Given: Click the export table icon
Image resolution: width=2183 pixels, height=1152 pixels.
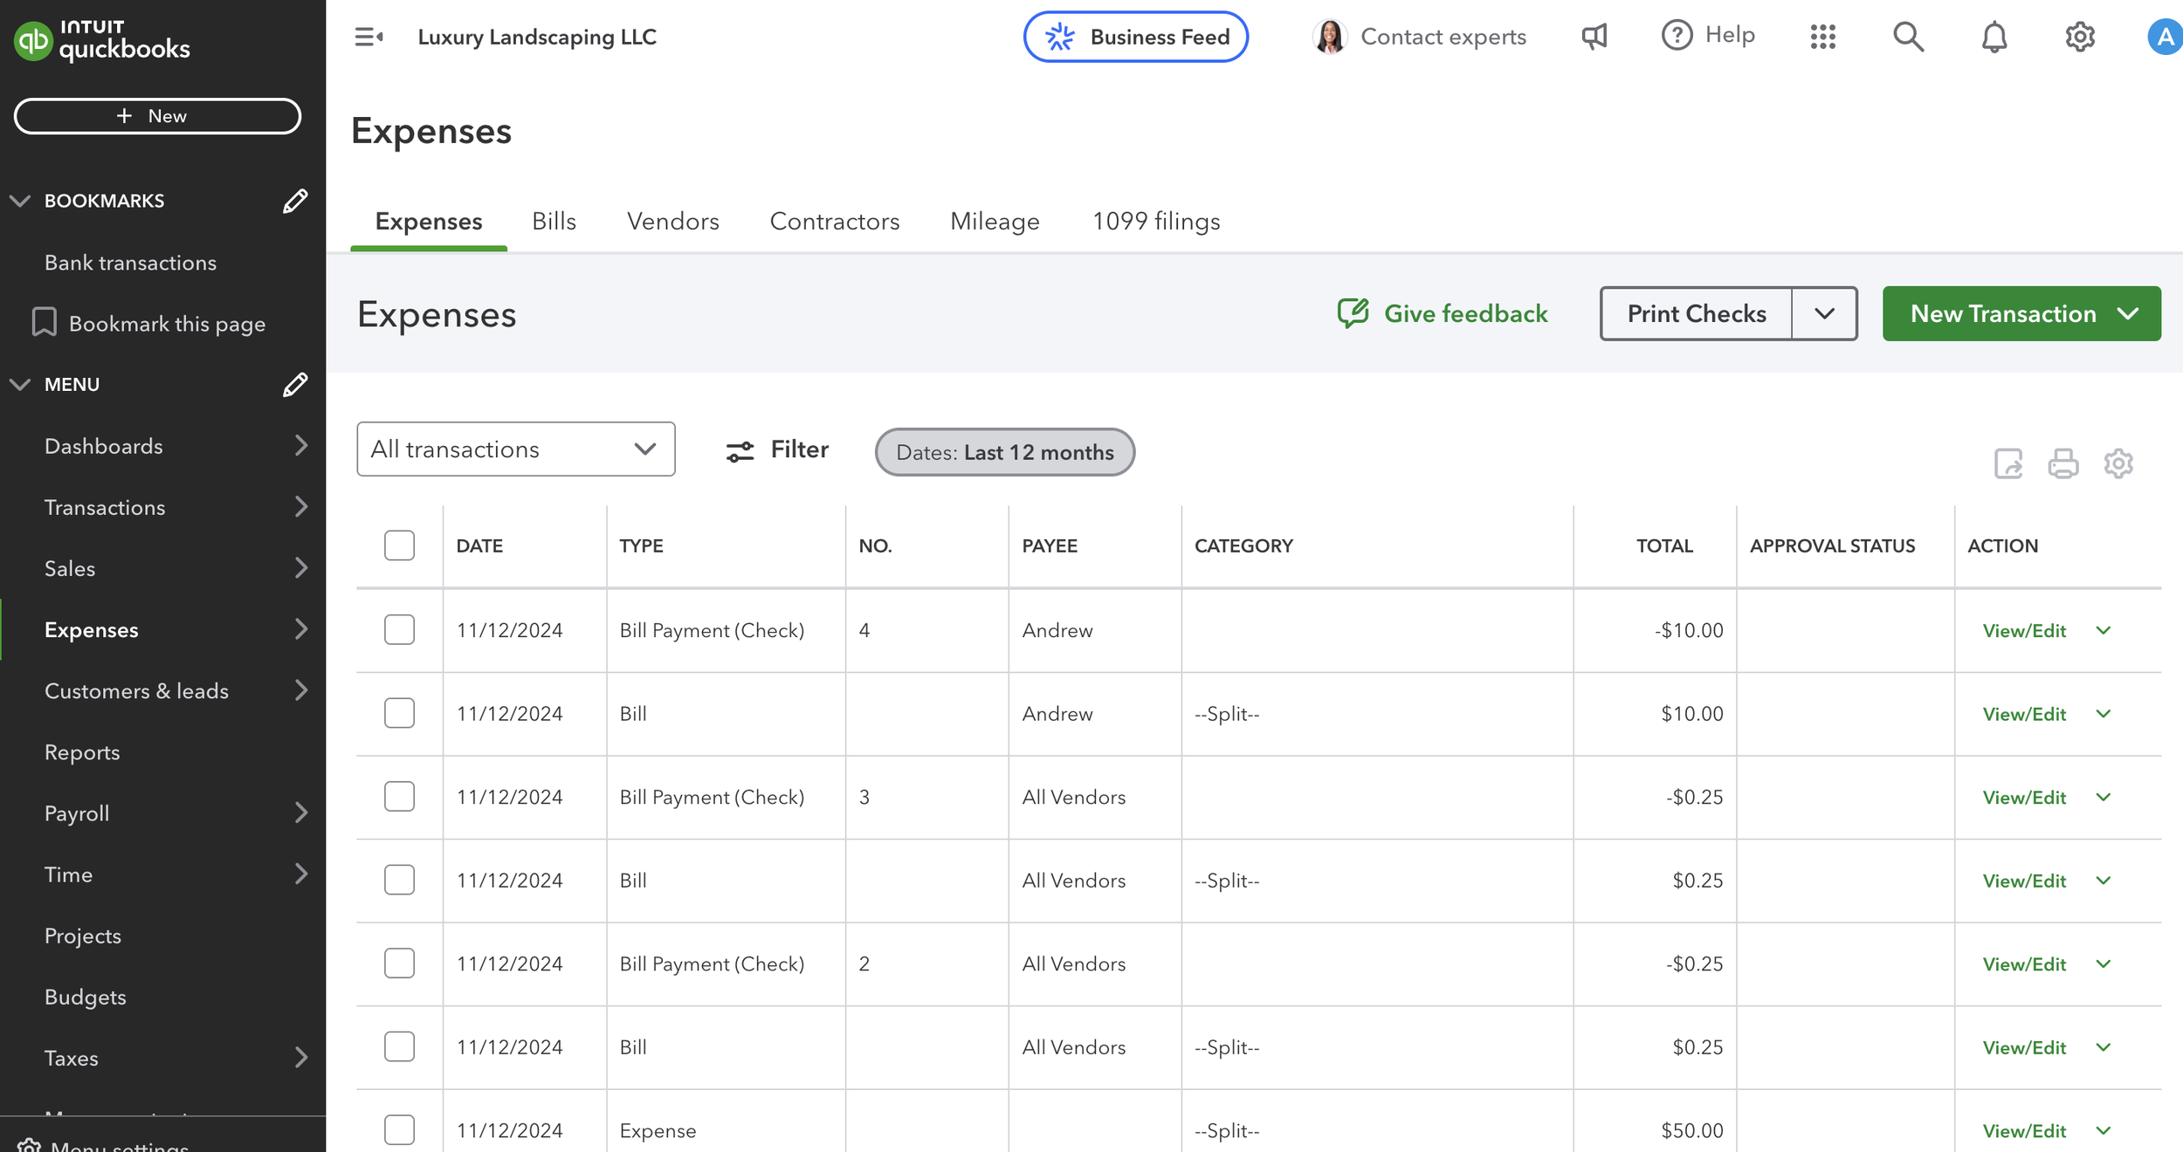Looking at the screenshot, I should (2008, 463).
